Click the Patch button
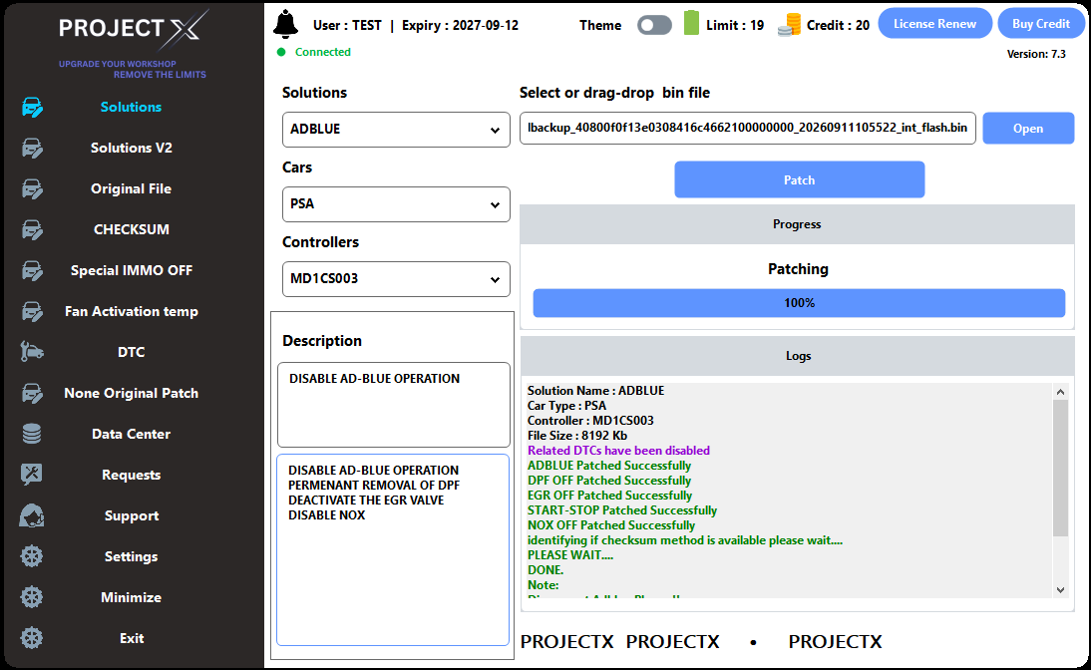Viewport: 1091px width, 670px height. click(x=799, y=180)
